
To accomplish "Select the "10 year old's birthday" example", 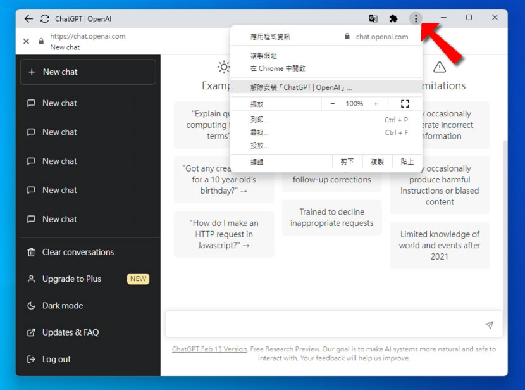I will [x=224, y=180].
